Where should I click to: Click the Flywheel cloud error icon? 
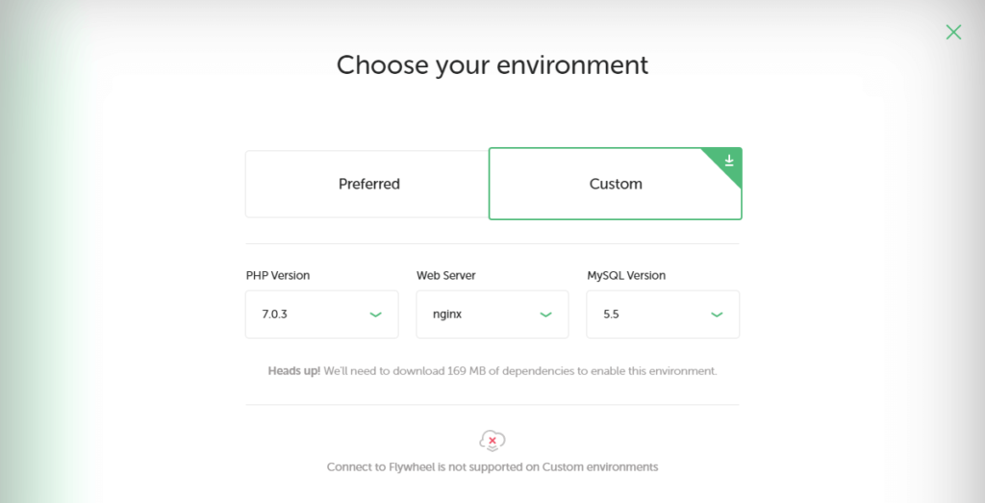pos(492,440)
